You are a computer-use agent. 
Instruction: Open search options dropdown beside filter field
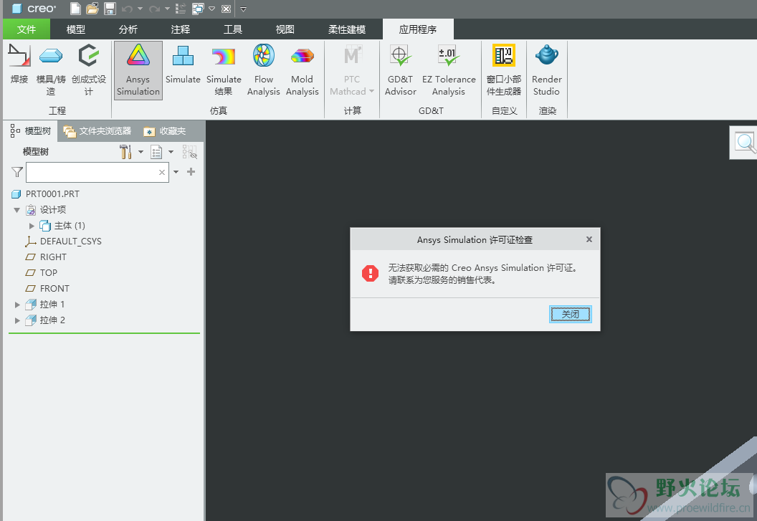[x=176, y=172]
